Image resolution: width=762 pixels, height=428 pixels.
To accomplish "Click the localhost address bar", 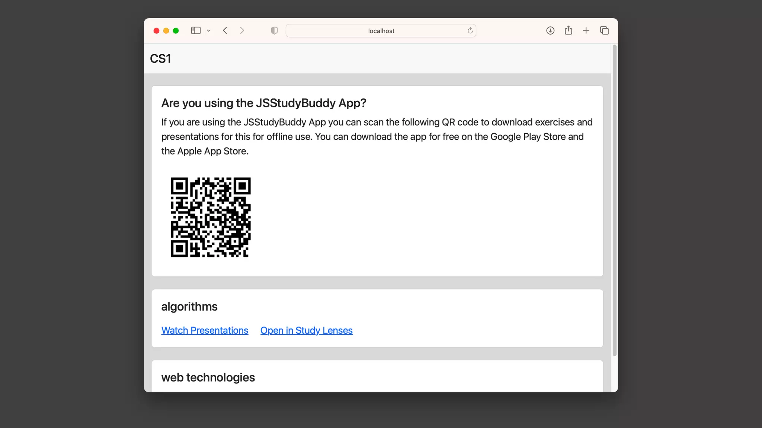I will (x=381, y=31).
